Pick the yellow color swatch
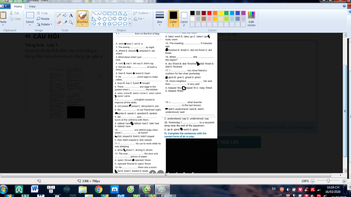Viewport: 351px width, 197px height. click(x=221, y=13)
